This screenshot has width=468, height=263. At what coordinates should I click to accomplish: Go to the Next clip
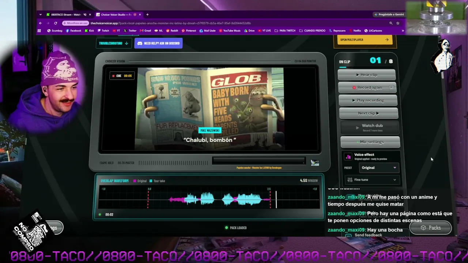tap(369, 113)
